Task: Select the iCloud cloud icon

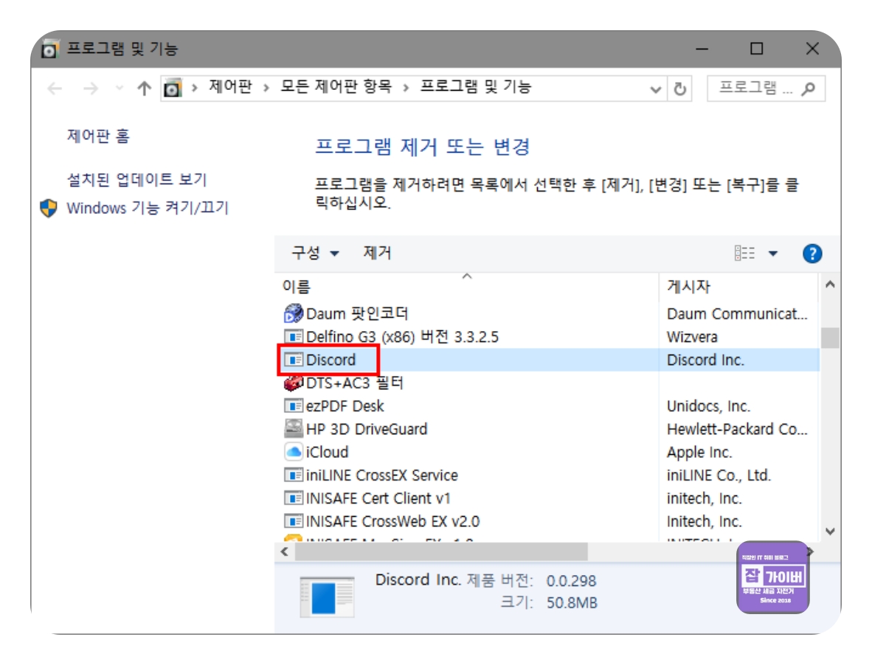Action: tap(293, 452)
